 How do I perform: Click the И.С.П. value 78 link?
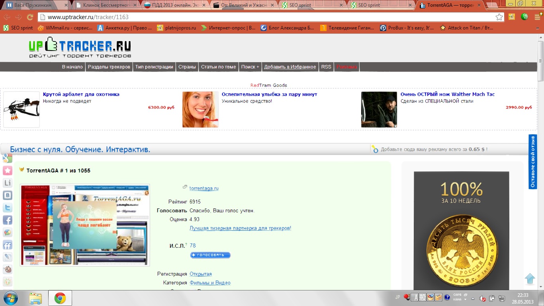pos(193,245)
